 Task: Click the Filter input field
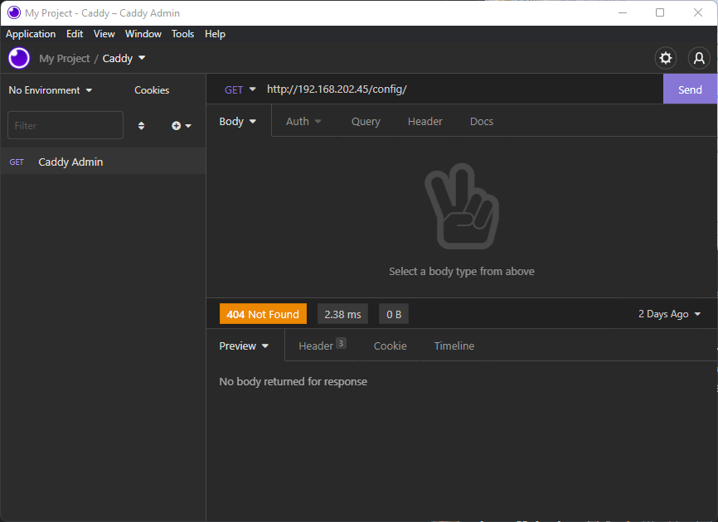click(65, 126)
